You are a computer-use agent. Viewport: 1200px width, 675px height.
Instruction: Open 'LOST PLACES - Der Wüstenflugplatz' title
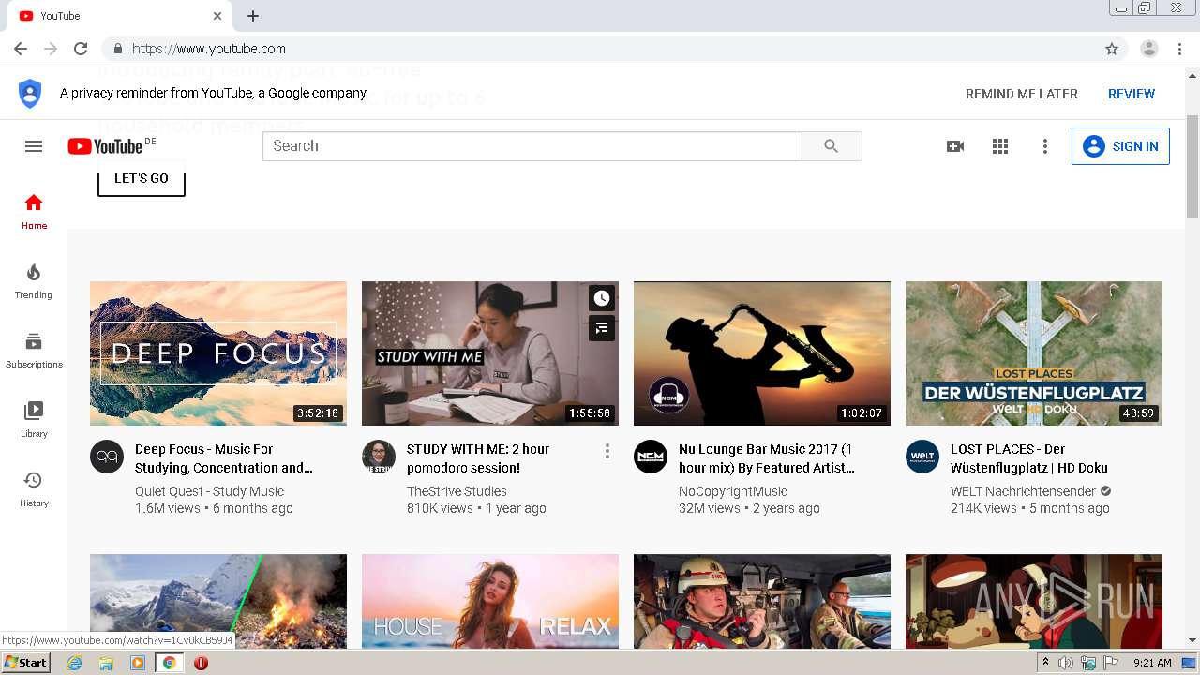click(1029, 458)
